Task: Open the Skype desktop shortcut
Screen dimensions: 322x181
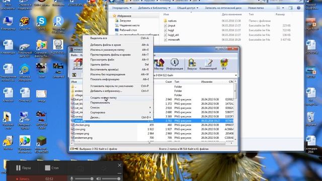Action: click(41, 23)
